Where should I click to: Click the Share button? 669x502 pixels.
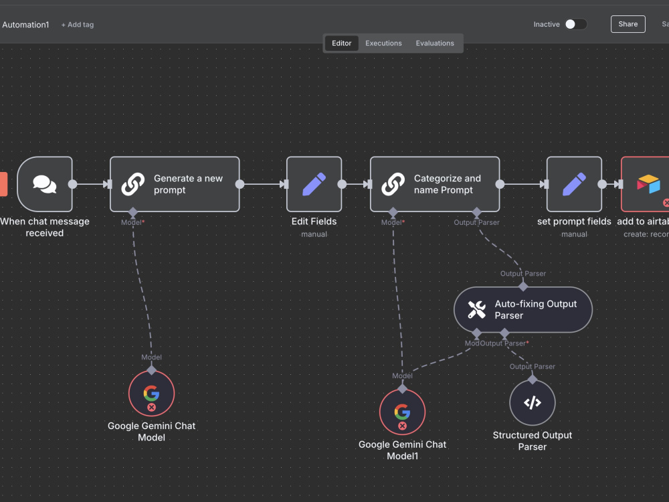pyautogui.click(x=628, y=24)
